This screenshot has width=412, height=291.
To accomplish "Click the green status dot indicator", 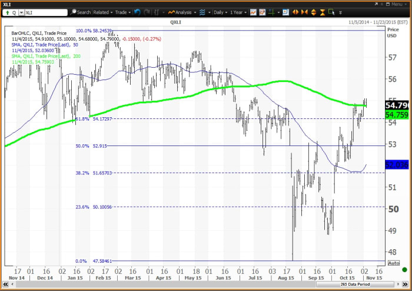I will [x=405, y=269].
